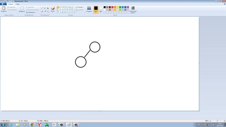
Task: Choose the Triangle shape in the gallery
Action: coord(72,7)
